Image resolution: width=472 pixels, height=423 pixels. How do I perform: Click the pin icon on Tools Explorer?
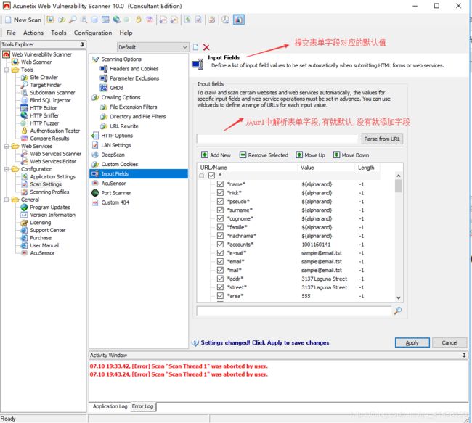tap(82, 44)
